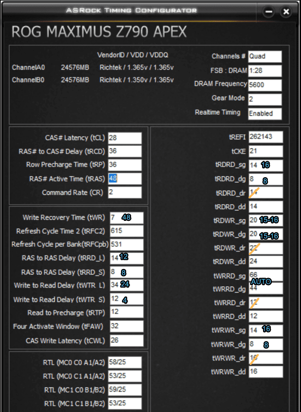Click the Richtek / 1.350v / 1.365v text

(137, 80)
